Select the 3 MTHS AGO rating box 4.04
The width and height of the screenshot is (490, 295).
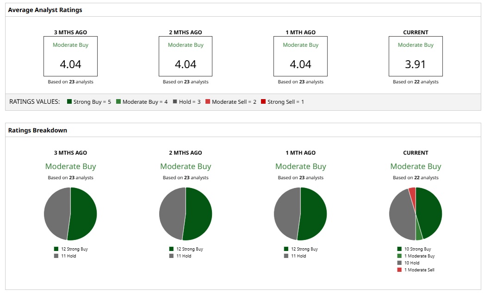(x=71, y=56)
